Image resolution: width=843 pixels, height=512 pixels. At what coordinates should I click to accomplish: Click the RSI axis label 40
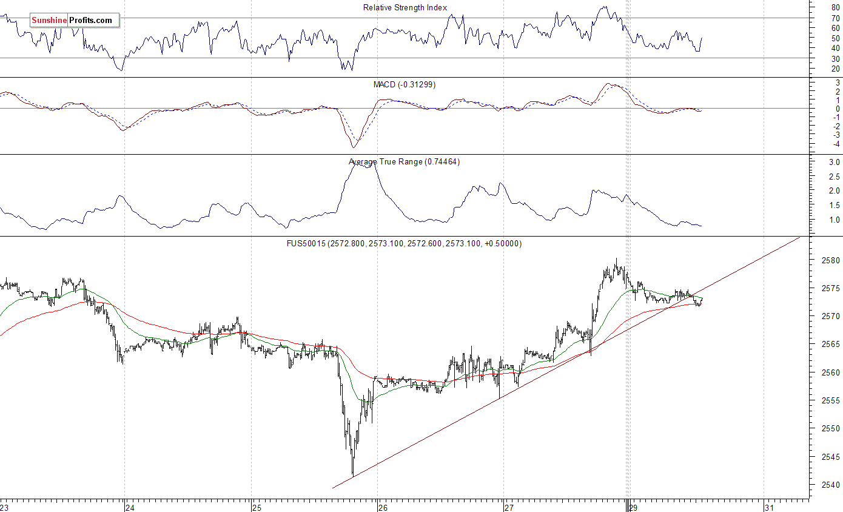pyautogui.click(x=836, y=49)
